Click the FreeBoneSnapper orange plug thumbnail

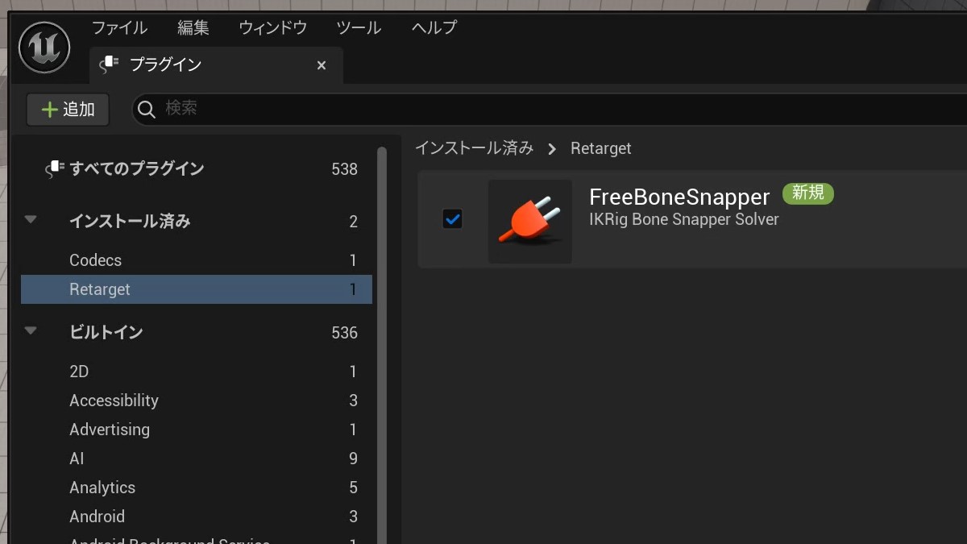530,221
